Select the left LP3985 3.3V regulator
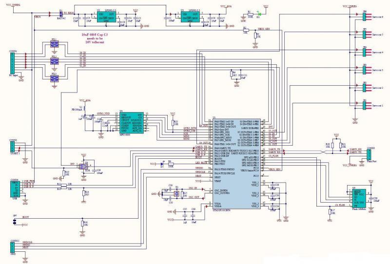390x264 pixels. click(108, 16)
